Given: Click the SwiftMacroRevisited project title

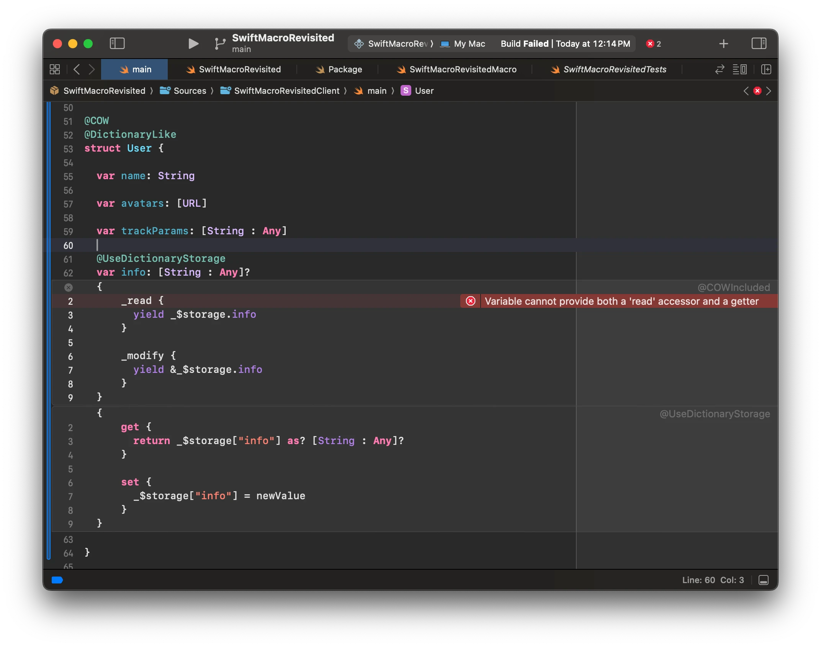Looking at the screenshot, I should coord(283,38).
